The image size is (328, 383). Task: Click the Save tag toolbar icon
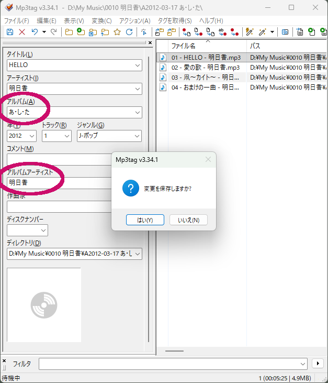(10, 32)
